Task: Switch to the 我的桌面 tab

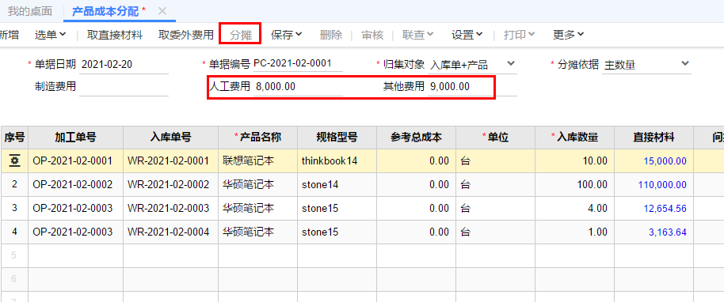Action: tap(30, 11)
